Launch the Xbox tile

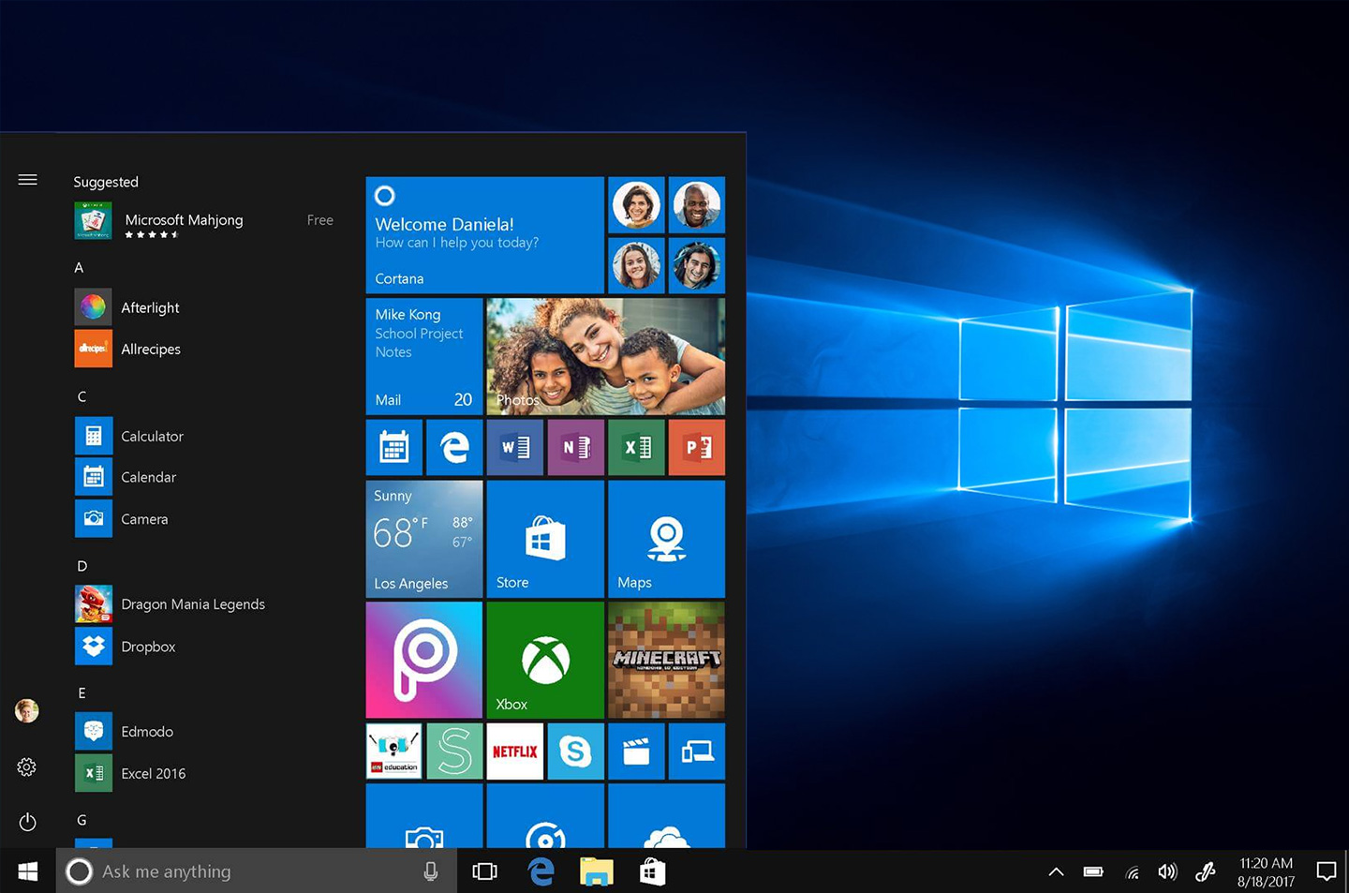point(545,660)
